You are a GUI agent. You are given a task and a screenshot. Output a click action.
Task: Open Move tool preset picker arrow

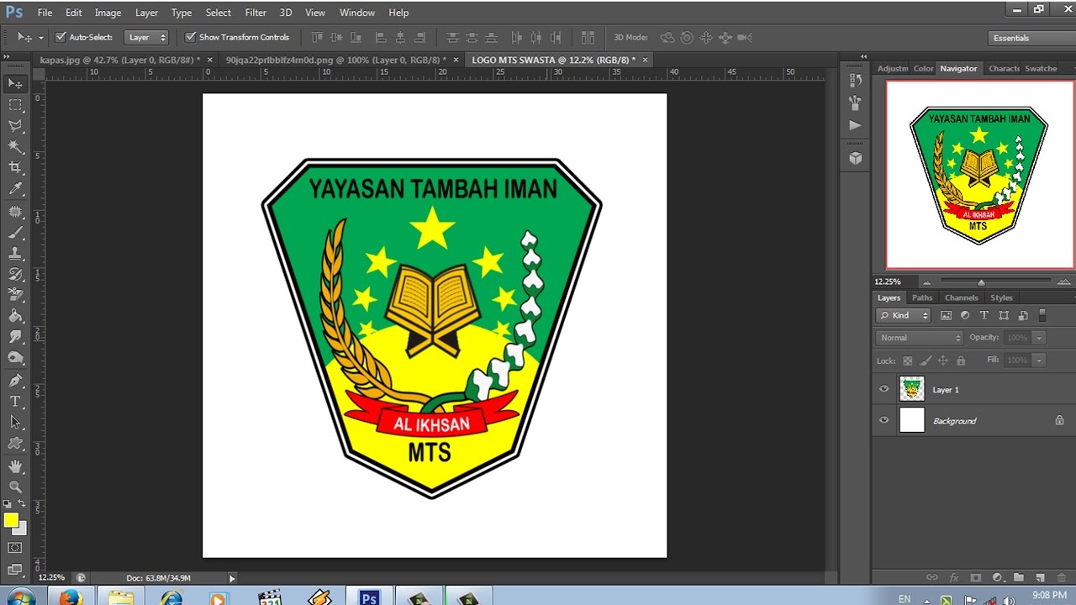(40, 38)
